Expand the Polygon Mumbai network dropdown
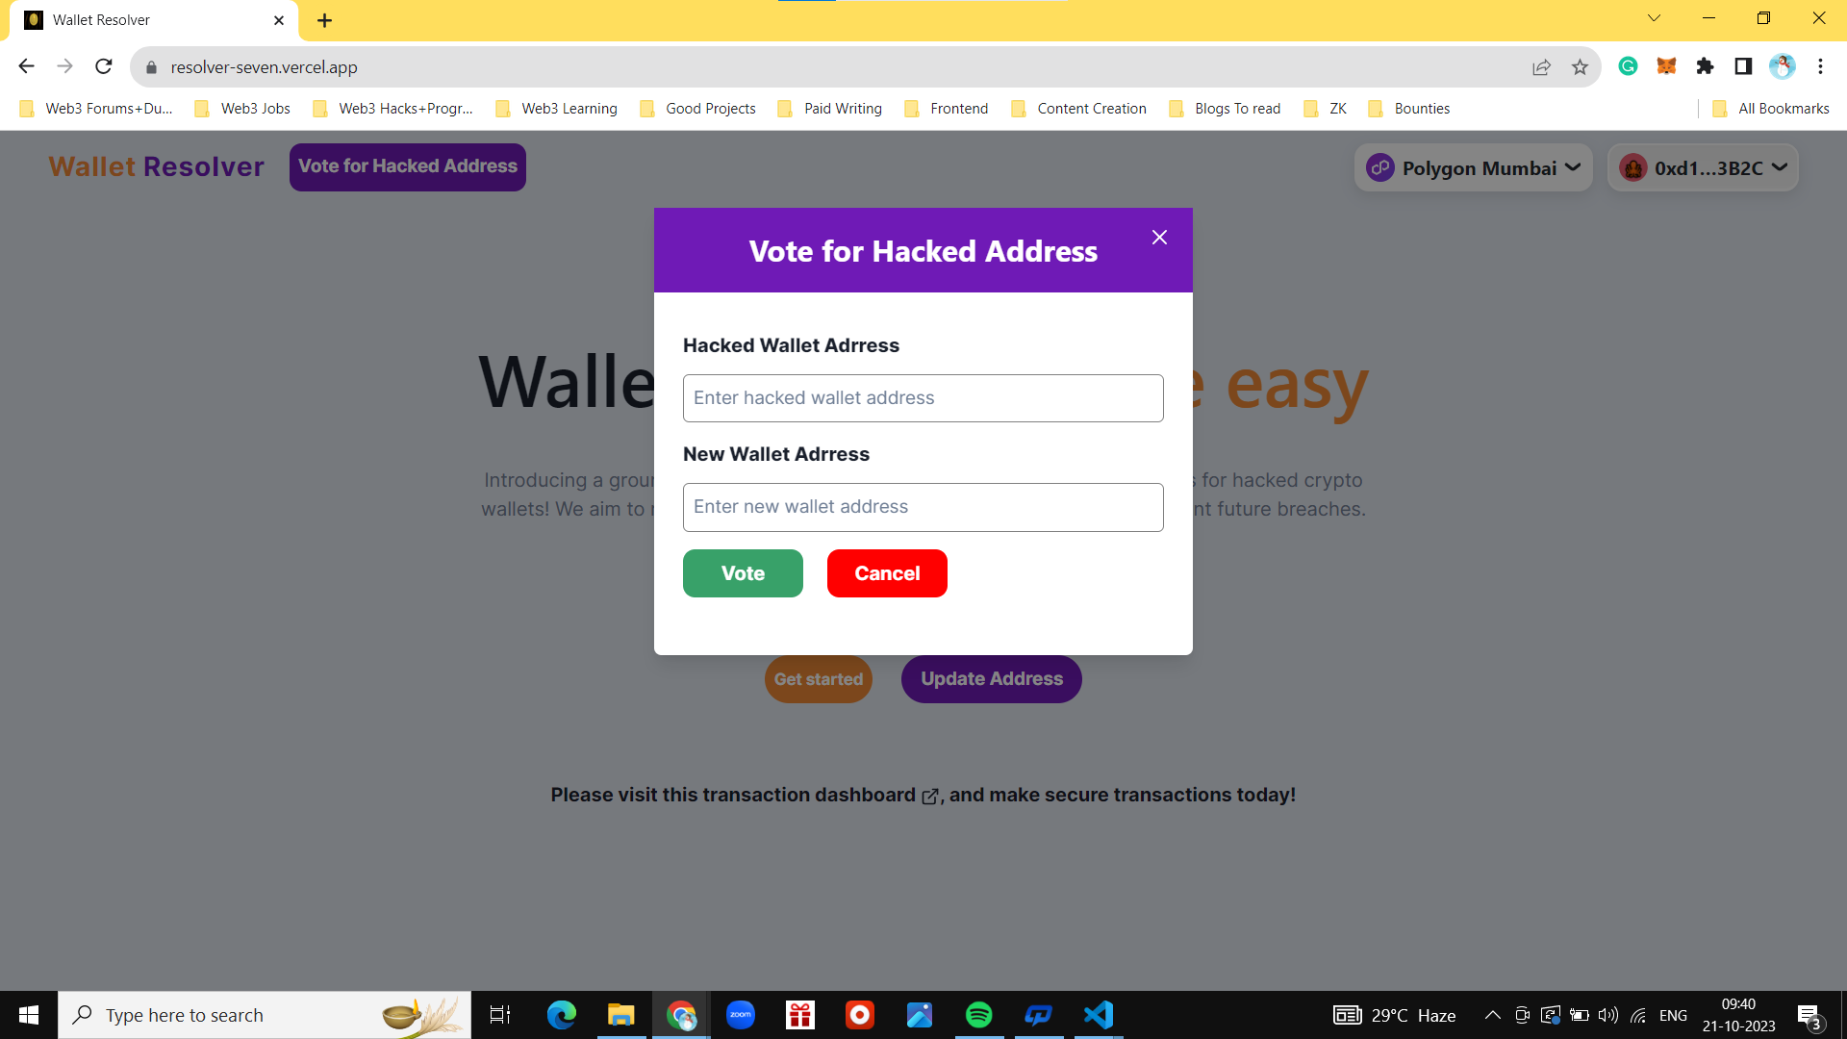1847x1039 pixels. coord(1473,167)
